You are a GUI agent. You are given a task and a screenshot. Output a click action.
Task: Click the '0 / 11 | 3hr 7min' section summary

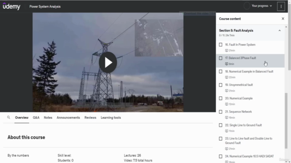pyautogui.click(x=227, y=35)
